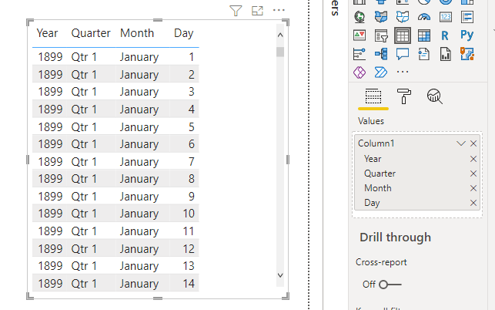
Task: Click the Day cell showing 10
Action: [x=189, y=214]
